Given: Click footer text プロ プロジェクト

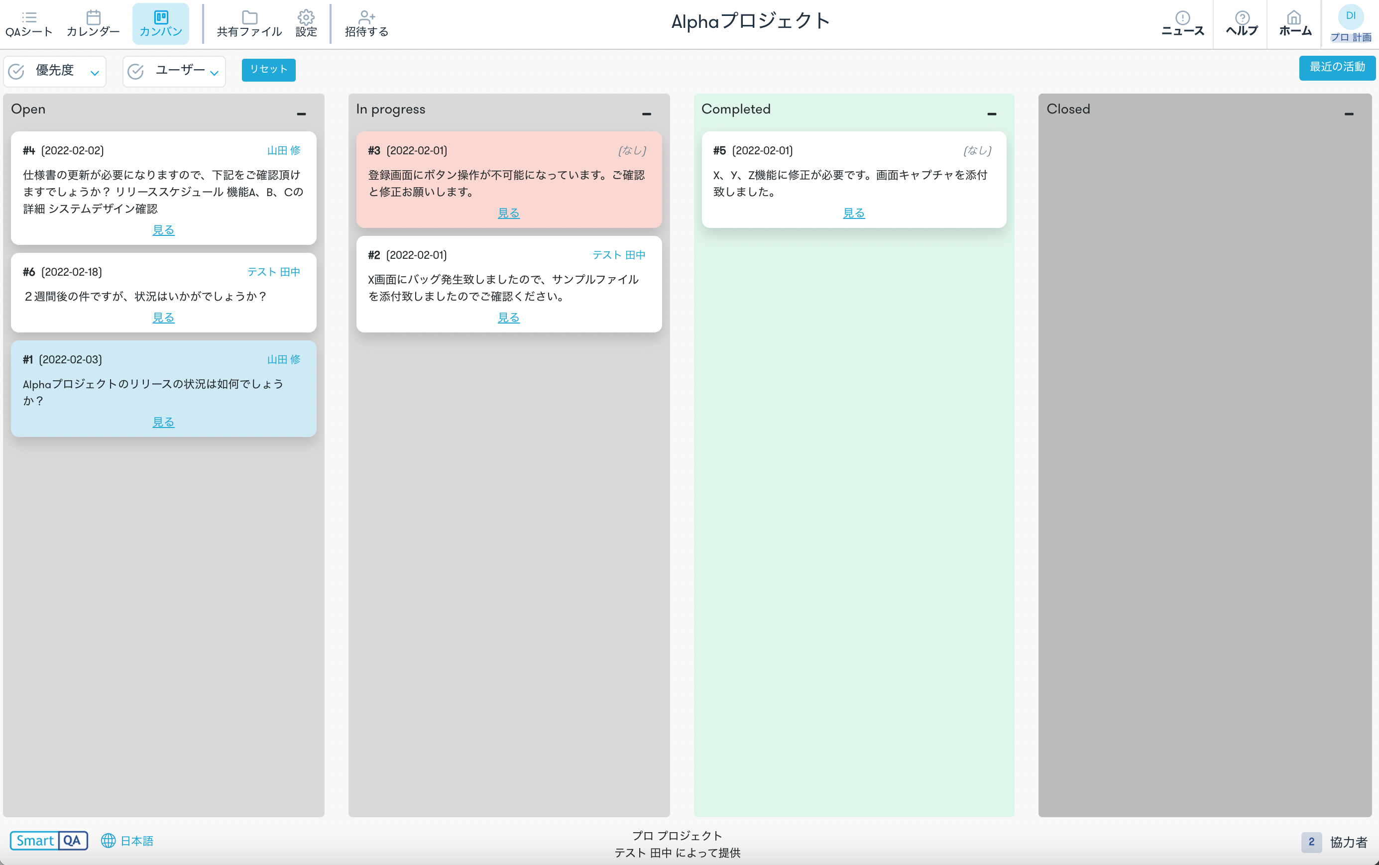Looking at the screenshot, I should click(677, 836).
